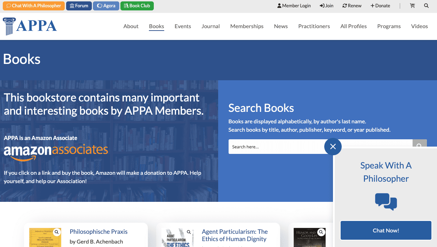
Task: Close the Speak With A Philosopher popup
Action: click(333, 147)
